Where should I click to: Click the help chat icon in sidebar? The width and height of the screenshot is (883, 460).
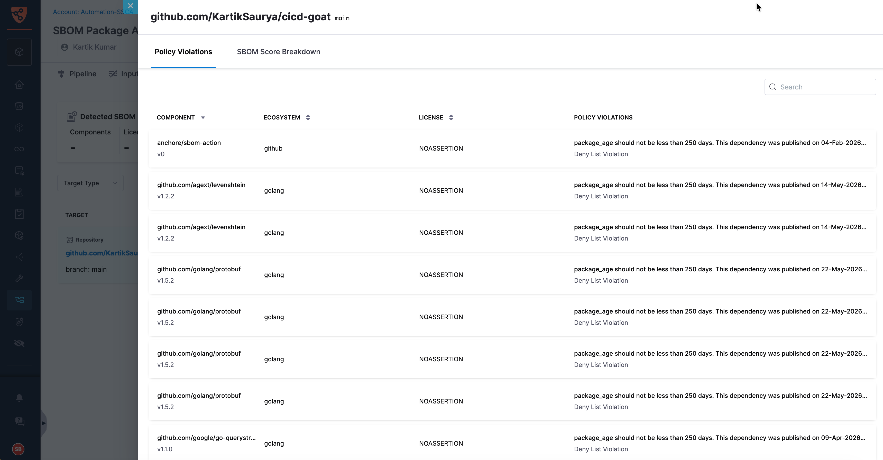click(x=19, y=421)
